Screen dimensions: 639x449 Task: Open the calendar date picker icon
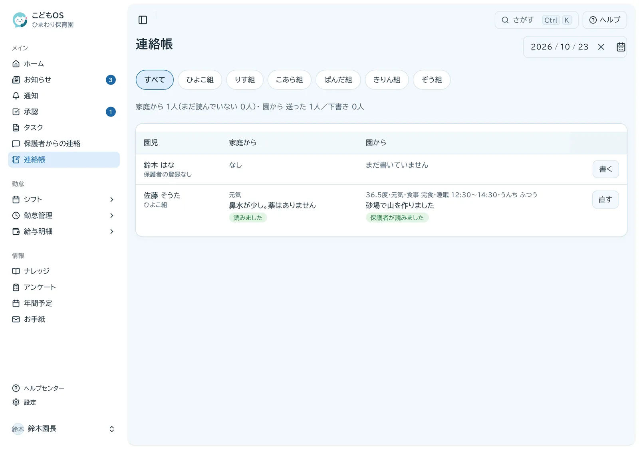621,47
